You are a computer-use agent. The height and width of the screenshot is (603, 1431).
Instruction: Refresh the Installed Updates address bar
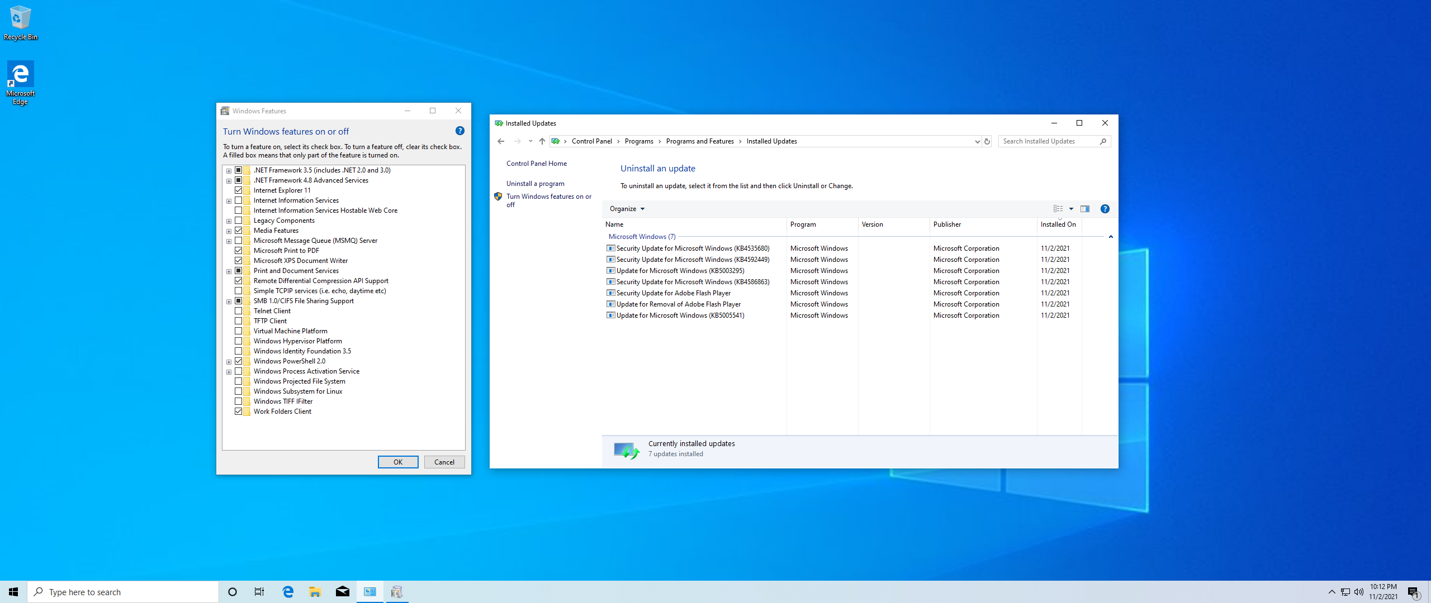pos(987,141)
